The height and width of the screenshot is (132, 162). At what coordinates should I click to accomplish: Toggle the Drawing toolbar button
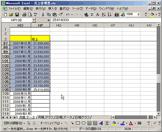point(123,15)
